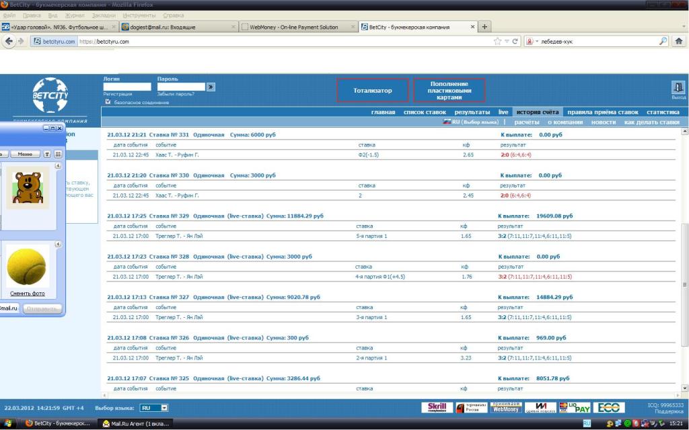Click the bet history vertical scrollbar thumb
Viewport: 689px width, 430px height.
(684, 284)
